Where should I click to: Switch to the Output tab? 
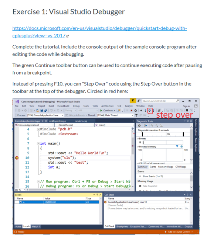tap(188, 226)
